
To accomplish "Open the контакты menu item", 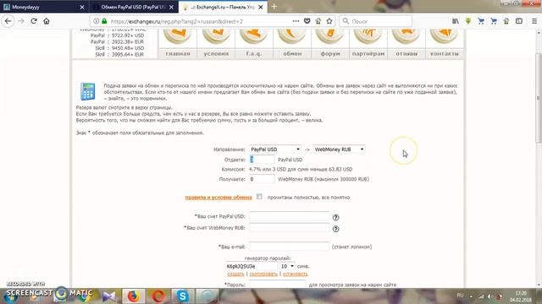I will pos(445,54).
